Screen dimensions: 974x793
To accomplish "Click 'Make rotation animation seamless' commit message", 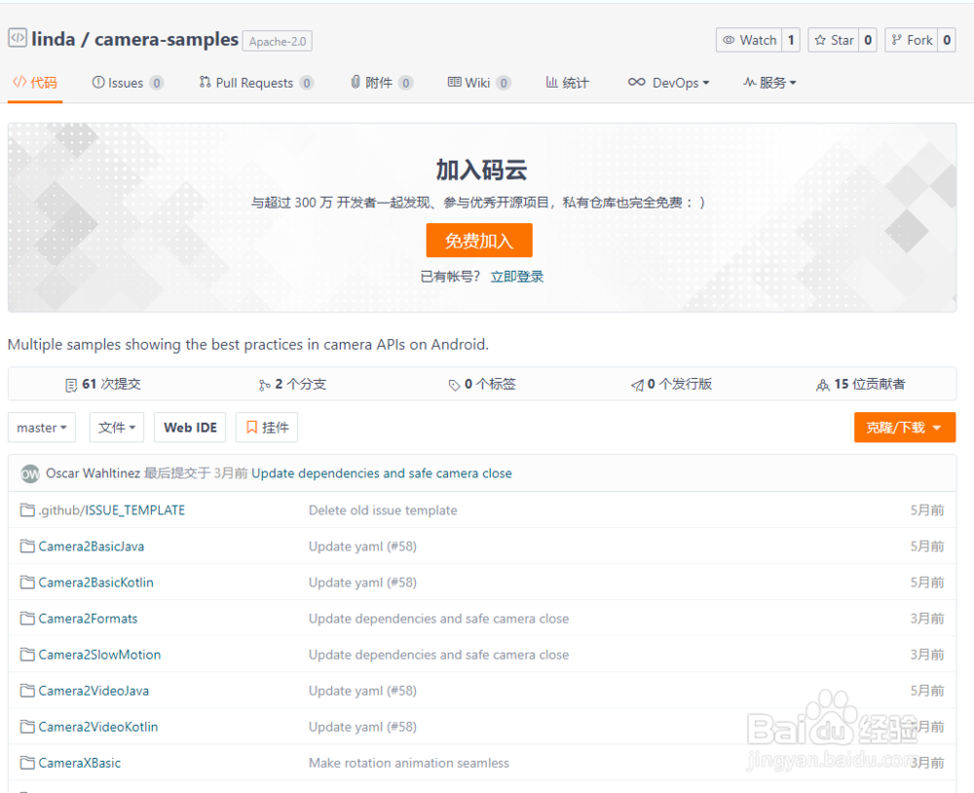I will [x=409, y=763].
